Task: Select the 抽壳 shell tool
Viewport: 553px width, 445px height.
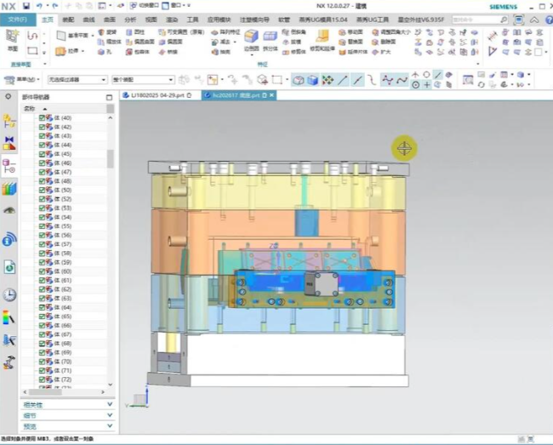Action: (x=221, y=52)
